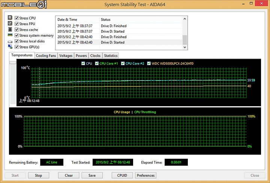Close the AIDA64 window with the red X
The image size is (270, 183).
pyautogui.click(x=262, y=3)
